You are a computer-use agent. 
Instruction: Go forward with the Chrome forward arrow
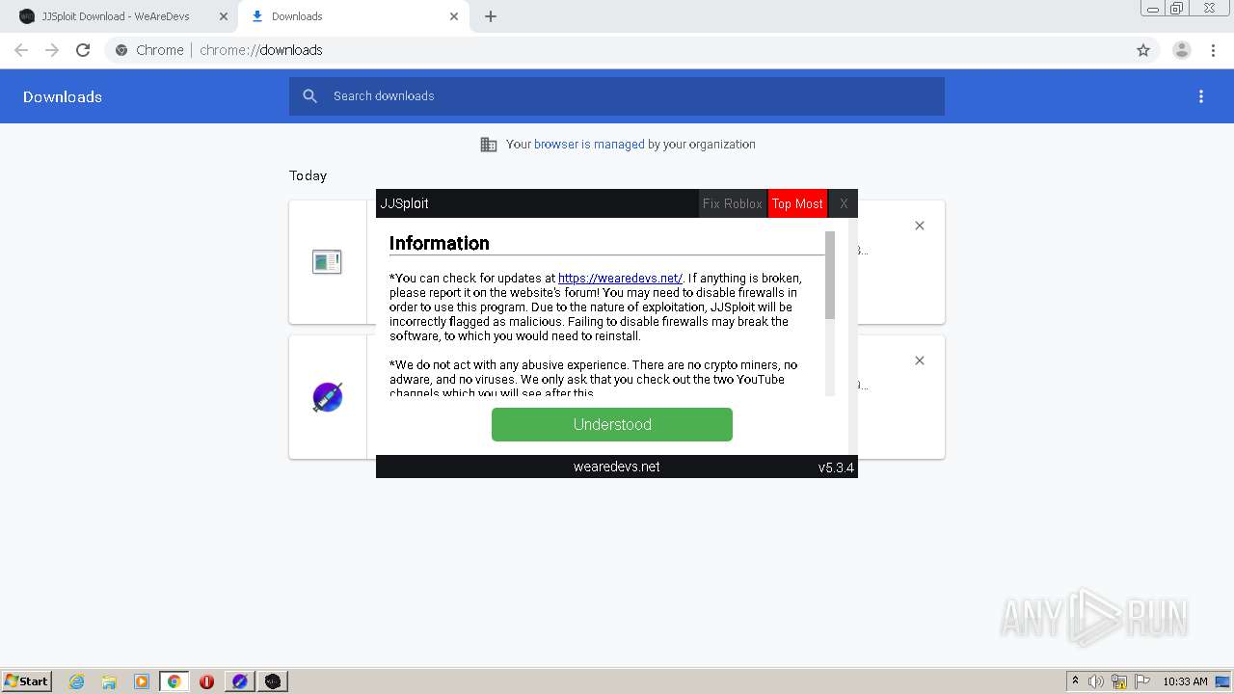click(52, 50)
